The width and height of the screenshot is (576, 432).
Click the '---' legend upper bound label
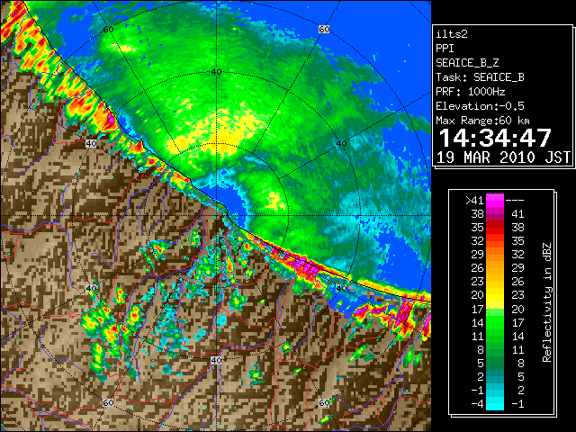tap(515, 201)
